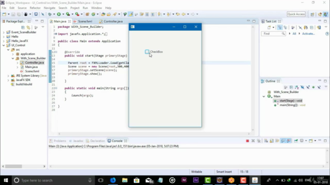Switch to the Scene.fxml editor tab

(x=85, y=22)
